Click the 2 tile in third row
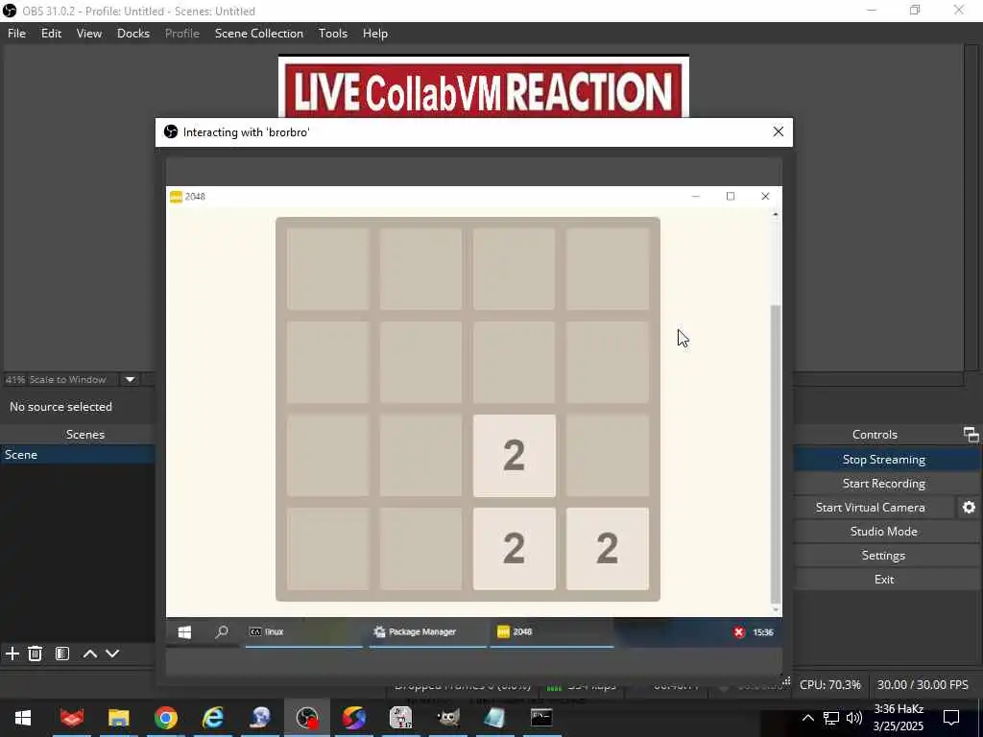This screenshot has width=983, height=737. click(515, 456)
